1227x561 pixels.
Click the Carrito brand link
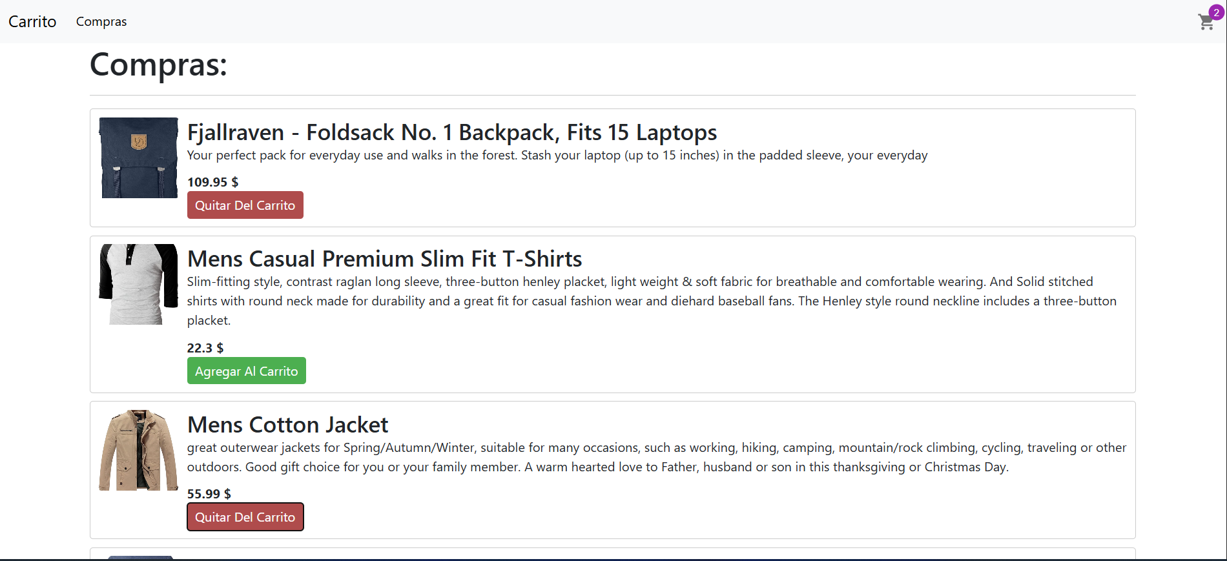[32, 21]
